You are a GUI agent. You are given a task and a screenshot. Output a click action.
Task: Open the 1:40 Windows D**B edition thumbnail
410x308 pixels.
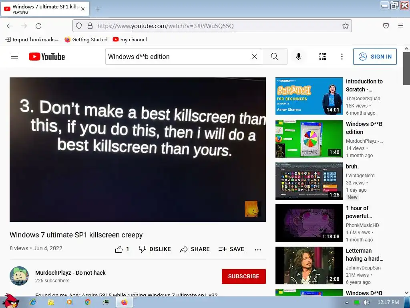[309, 139]
